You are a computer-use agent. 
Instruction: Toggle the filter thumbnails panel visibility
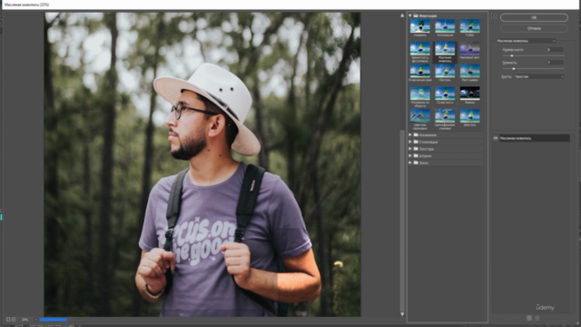click(494, 15)
